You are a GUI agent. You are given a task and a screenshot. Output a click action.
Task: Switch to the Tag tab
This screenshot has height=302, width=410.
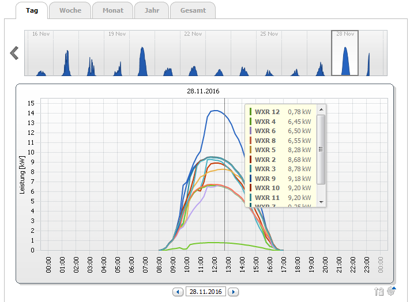(x=32, y=10)
